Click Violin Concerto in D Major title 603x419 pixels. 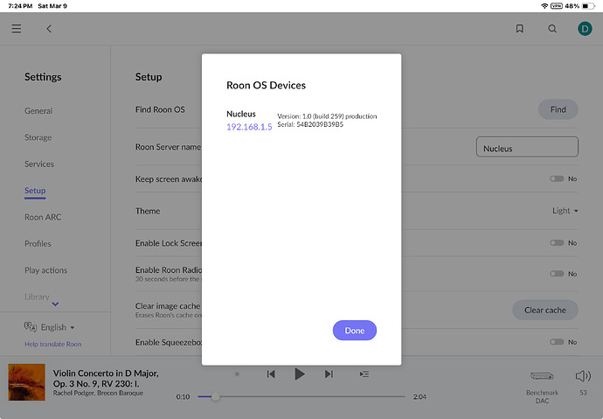[106, 378]
